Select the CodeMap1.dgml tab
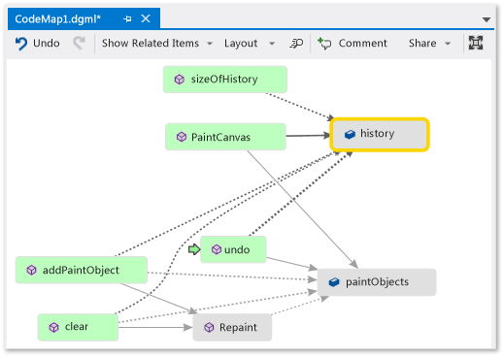 tap(57, 19)
